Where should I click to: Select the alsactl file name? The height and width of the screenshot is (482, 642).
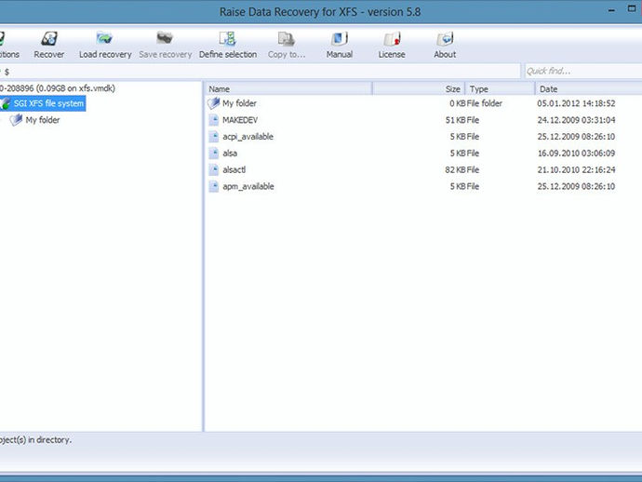click(x=234, y=169)
